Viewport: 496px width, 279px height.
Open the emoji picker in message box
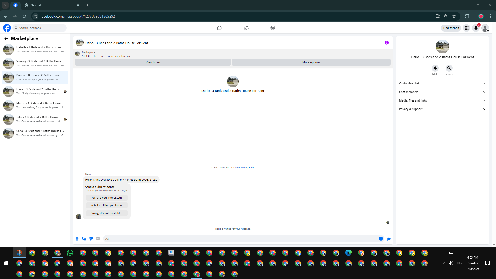381,239
